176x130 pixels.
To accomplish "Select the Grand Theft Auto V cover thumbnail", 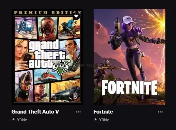I will (47, 57).
